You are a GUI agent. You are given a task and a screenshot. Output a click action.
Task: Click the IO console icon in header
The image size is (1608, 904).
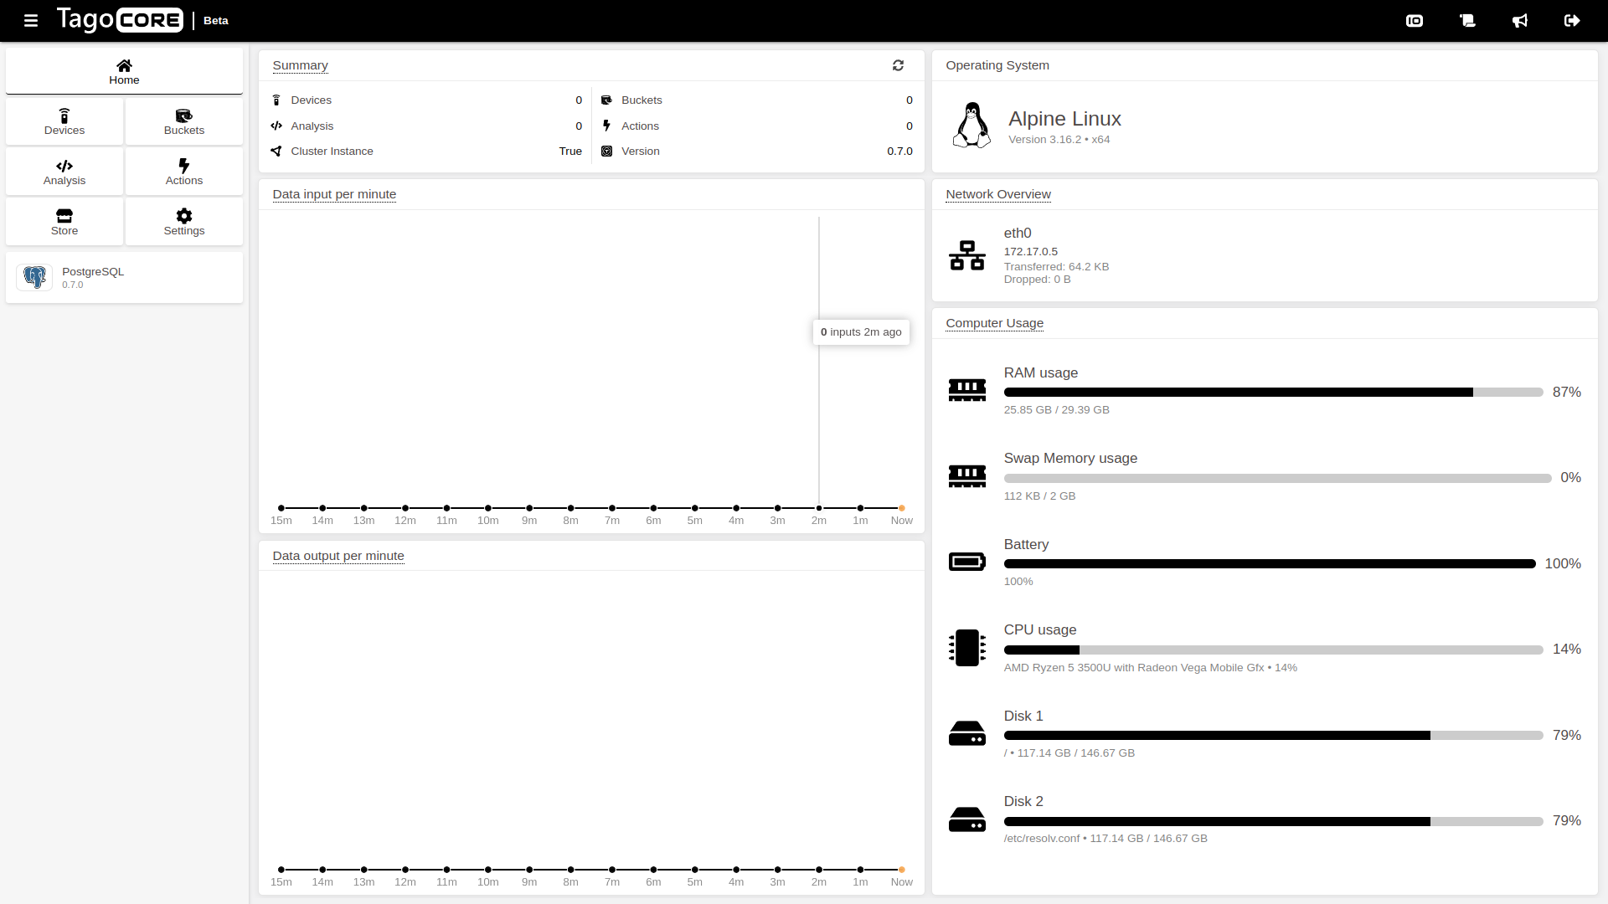(1415, 20)
